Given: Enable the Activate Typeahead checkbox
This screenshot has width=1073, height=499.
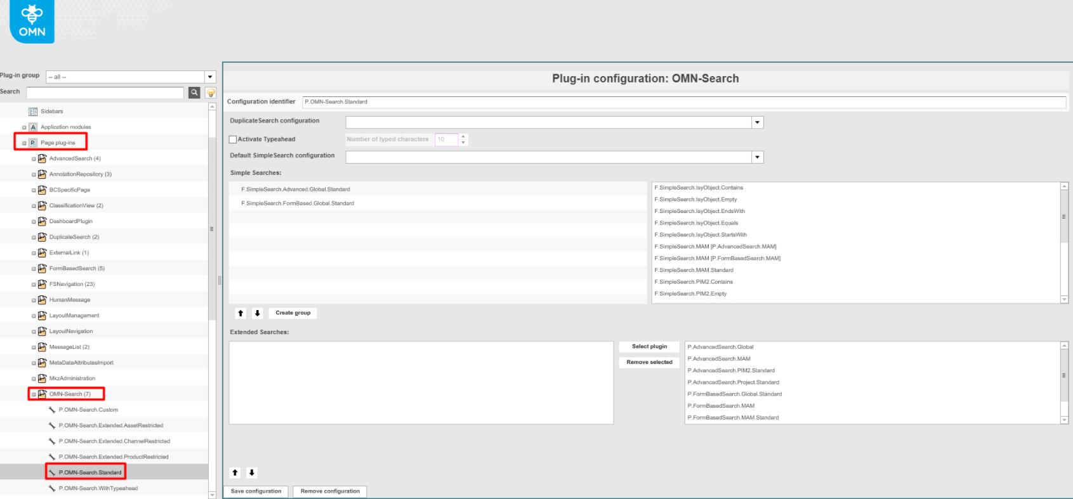Looking at the screenshot, I should [233, 139].
